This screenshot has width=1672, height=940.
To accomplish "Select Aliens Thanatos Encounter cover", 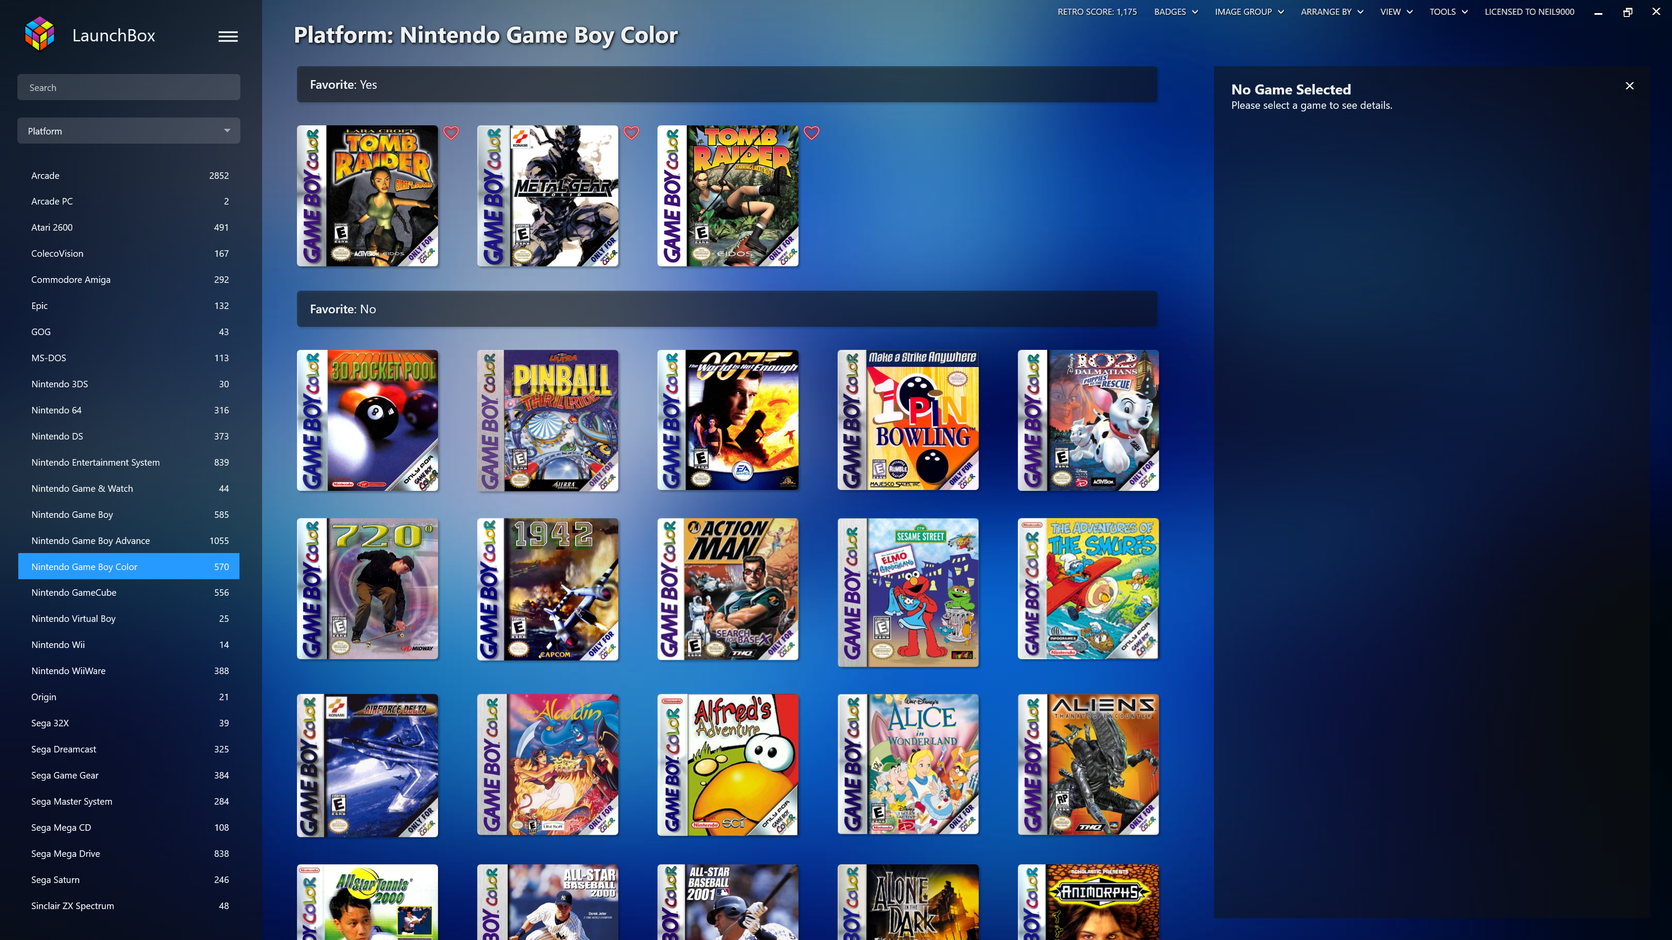I will (1089, 765).
